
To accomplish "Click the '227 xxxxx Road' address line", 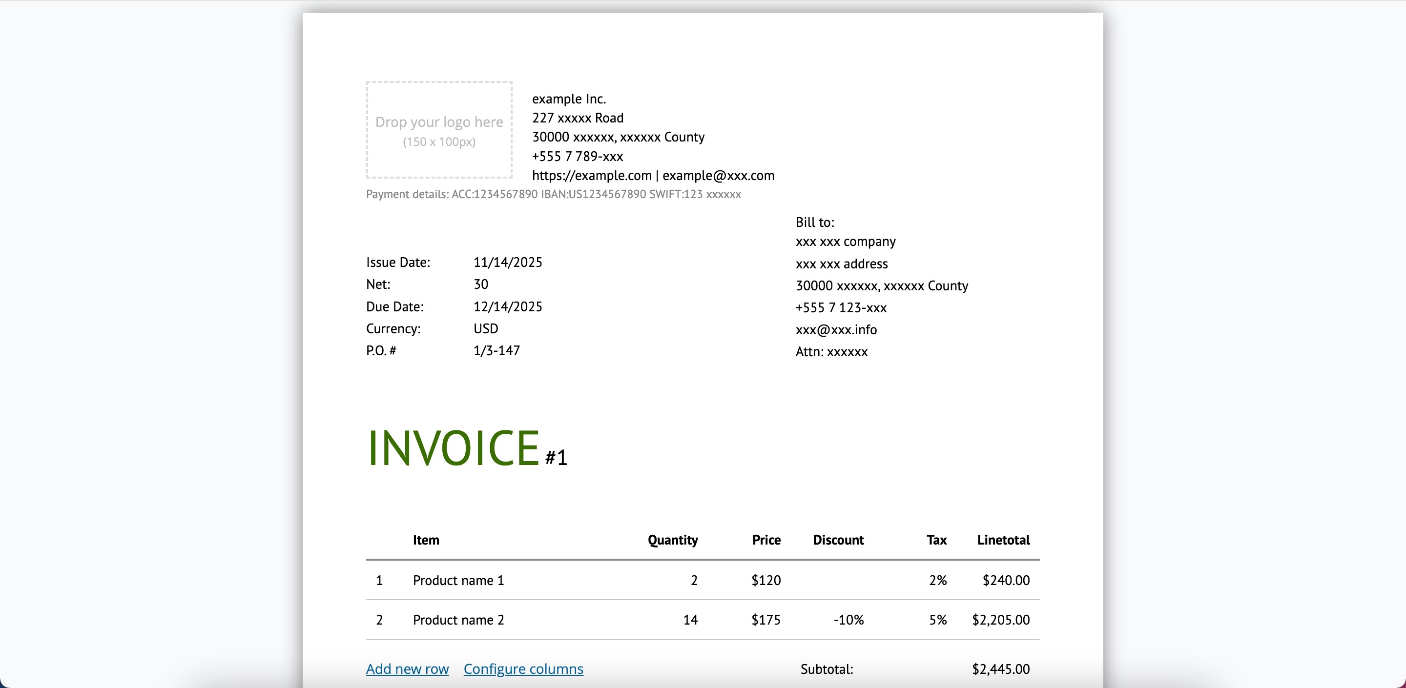I will (x=578, y=118).
